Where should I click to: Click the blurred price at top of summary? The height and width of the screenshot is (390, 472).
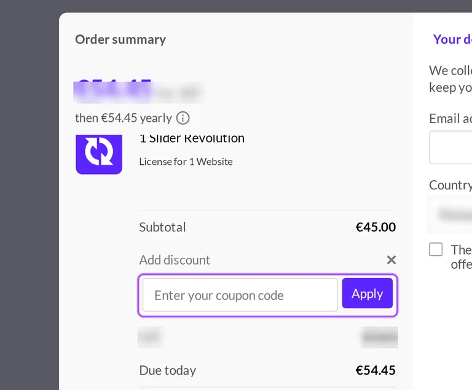(138, 92)
